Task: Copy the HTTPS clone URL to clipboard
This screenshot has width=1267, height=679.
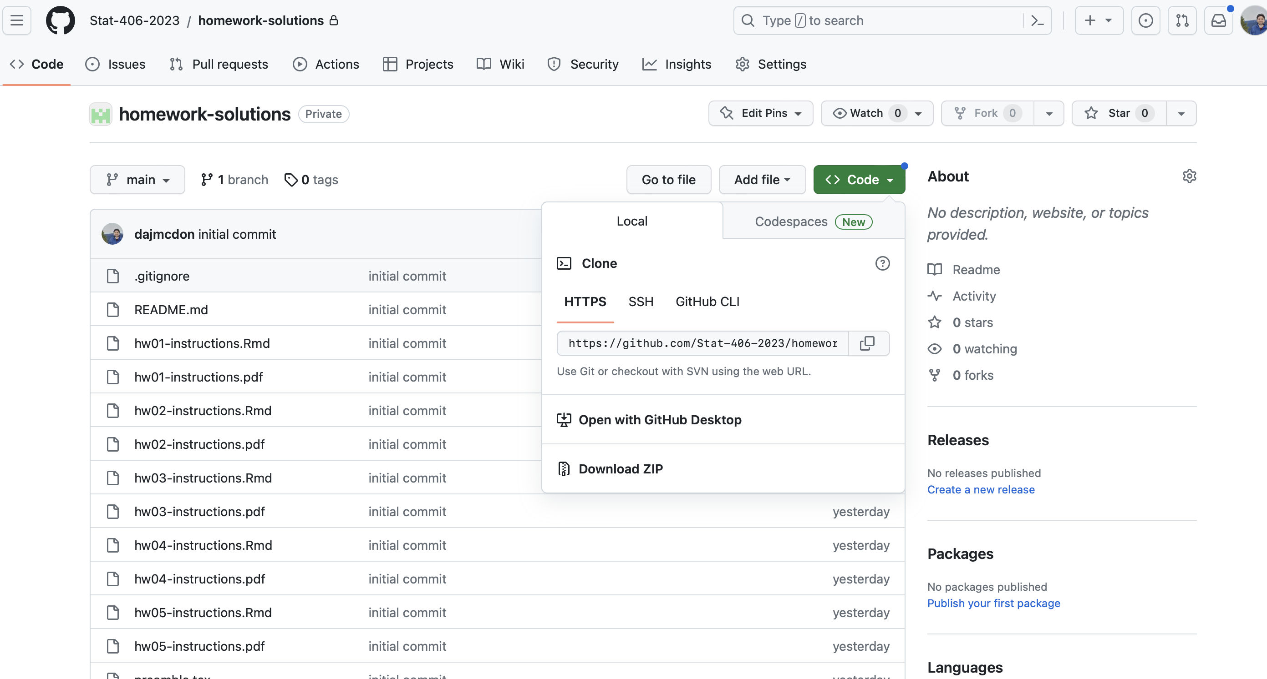Action: coord(868,343)
